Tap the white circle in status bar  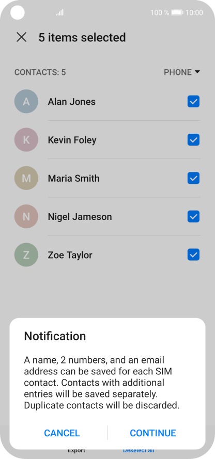[x=17, y=12]
